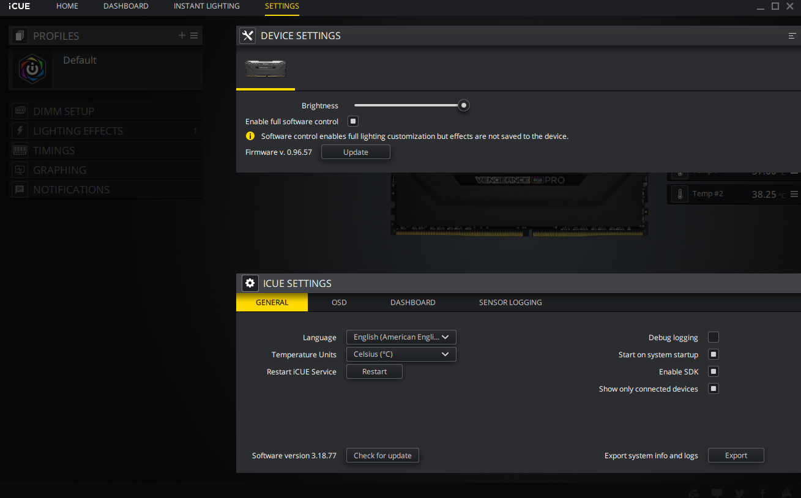The height and width of the screenshot is (498, 801).
Task: Click the DEVICE SETTINGS panel title
Action: (300, 36)
